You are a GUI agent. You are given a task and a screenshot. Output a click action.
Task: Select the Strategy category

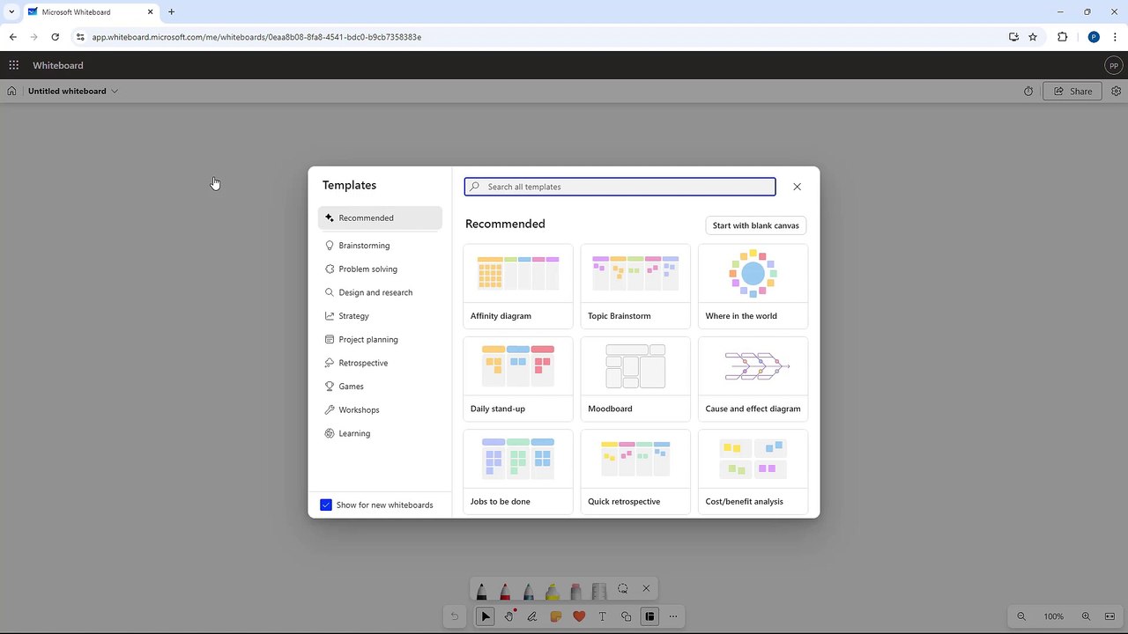click(x=380, y=316)
